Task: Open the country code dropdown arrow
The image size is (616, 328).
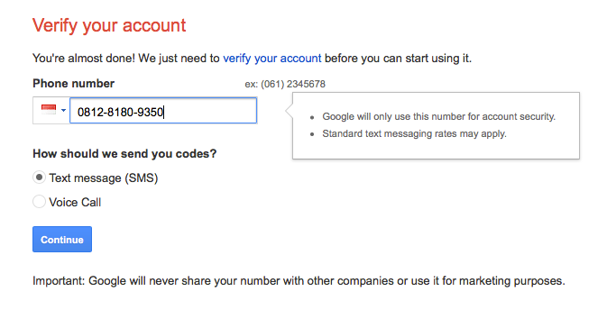Action: tap(63, 110)
